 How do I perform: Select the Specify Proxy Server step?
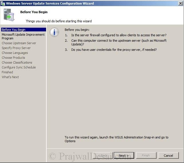[x=16, y=48]
